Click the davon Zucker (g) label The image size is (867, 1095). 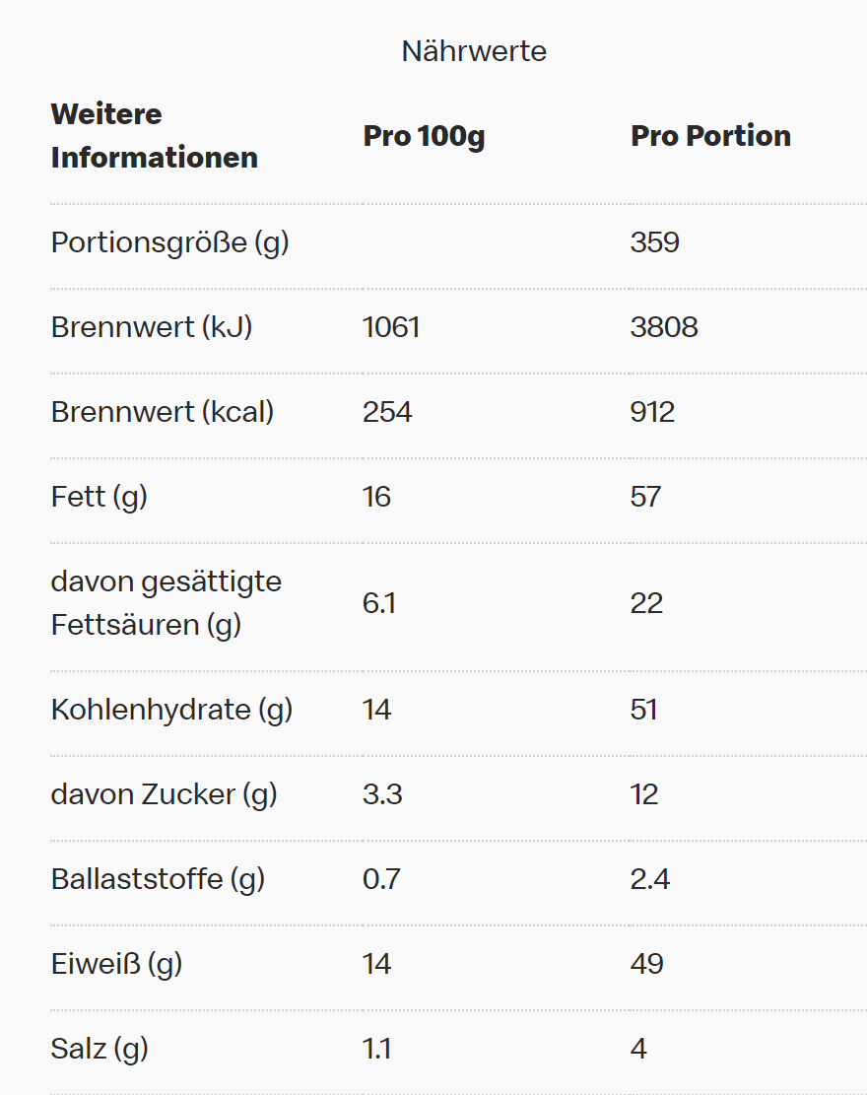tap(164, 794)
